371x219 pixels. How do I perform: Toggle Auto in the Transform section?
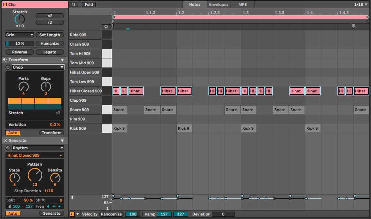click(13, 133)
